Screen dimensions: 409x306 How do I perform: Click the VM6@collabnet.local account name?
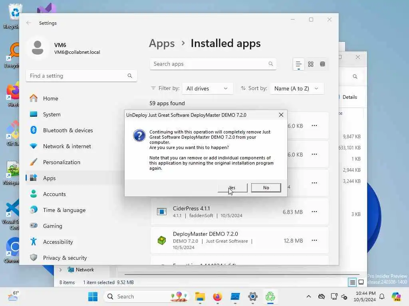coord(77,52)
